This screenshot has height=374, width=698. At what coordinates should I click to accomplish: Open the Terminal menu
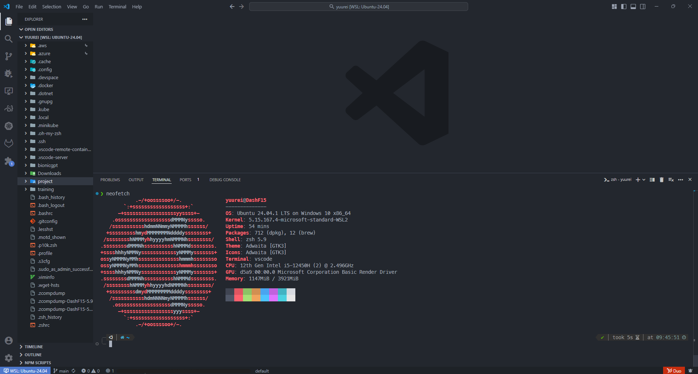tap(117, 7)
